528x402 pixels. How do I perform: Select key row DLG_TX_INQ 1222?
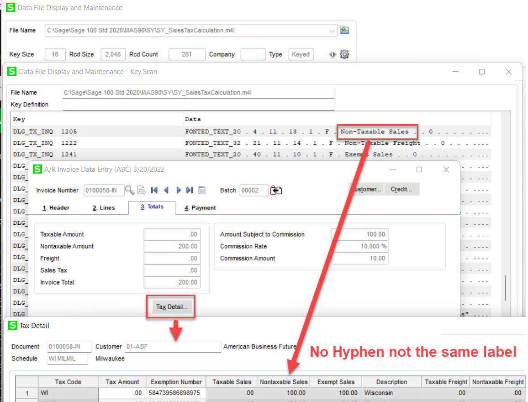pyautogui.click(x=251, y=143)
